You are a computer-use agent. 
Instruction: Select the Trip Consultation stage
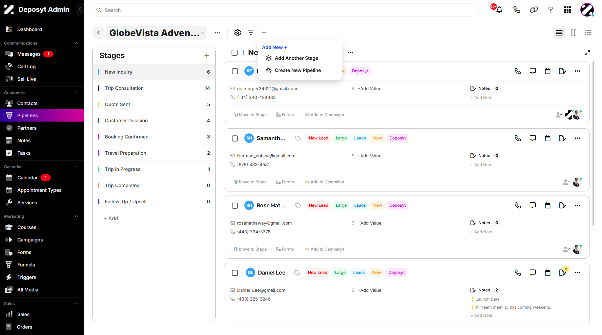(x=154, y=88)
